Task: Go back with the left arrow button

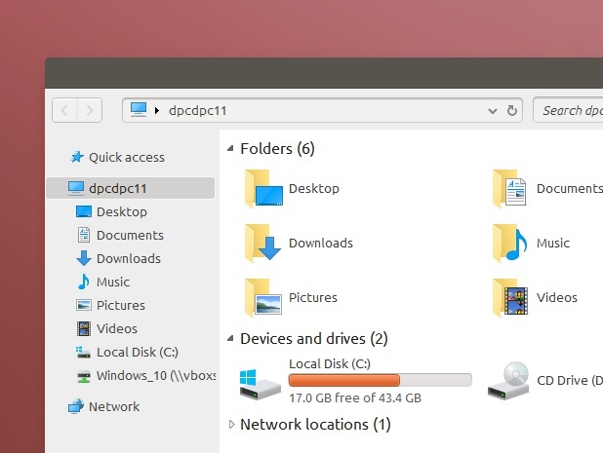Action: coord(64,110)
